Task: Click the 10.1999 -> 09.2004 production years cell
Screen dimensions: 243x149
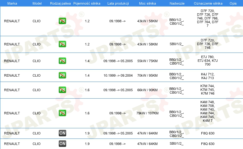Action: pos(118,75)
